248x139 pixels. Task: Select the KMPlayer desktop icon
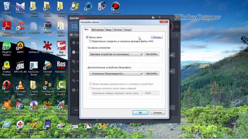[21, 8]
